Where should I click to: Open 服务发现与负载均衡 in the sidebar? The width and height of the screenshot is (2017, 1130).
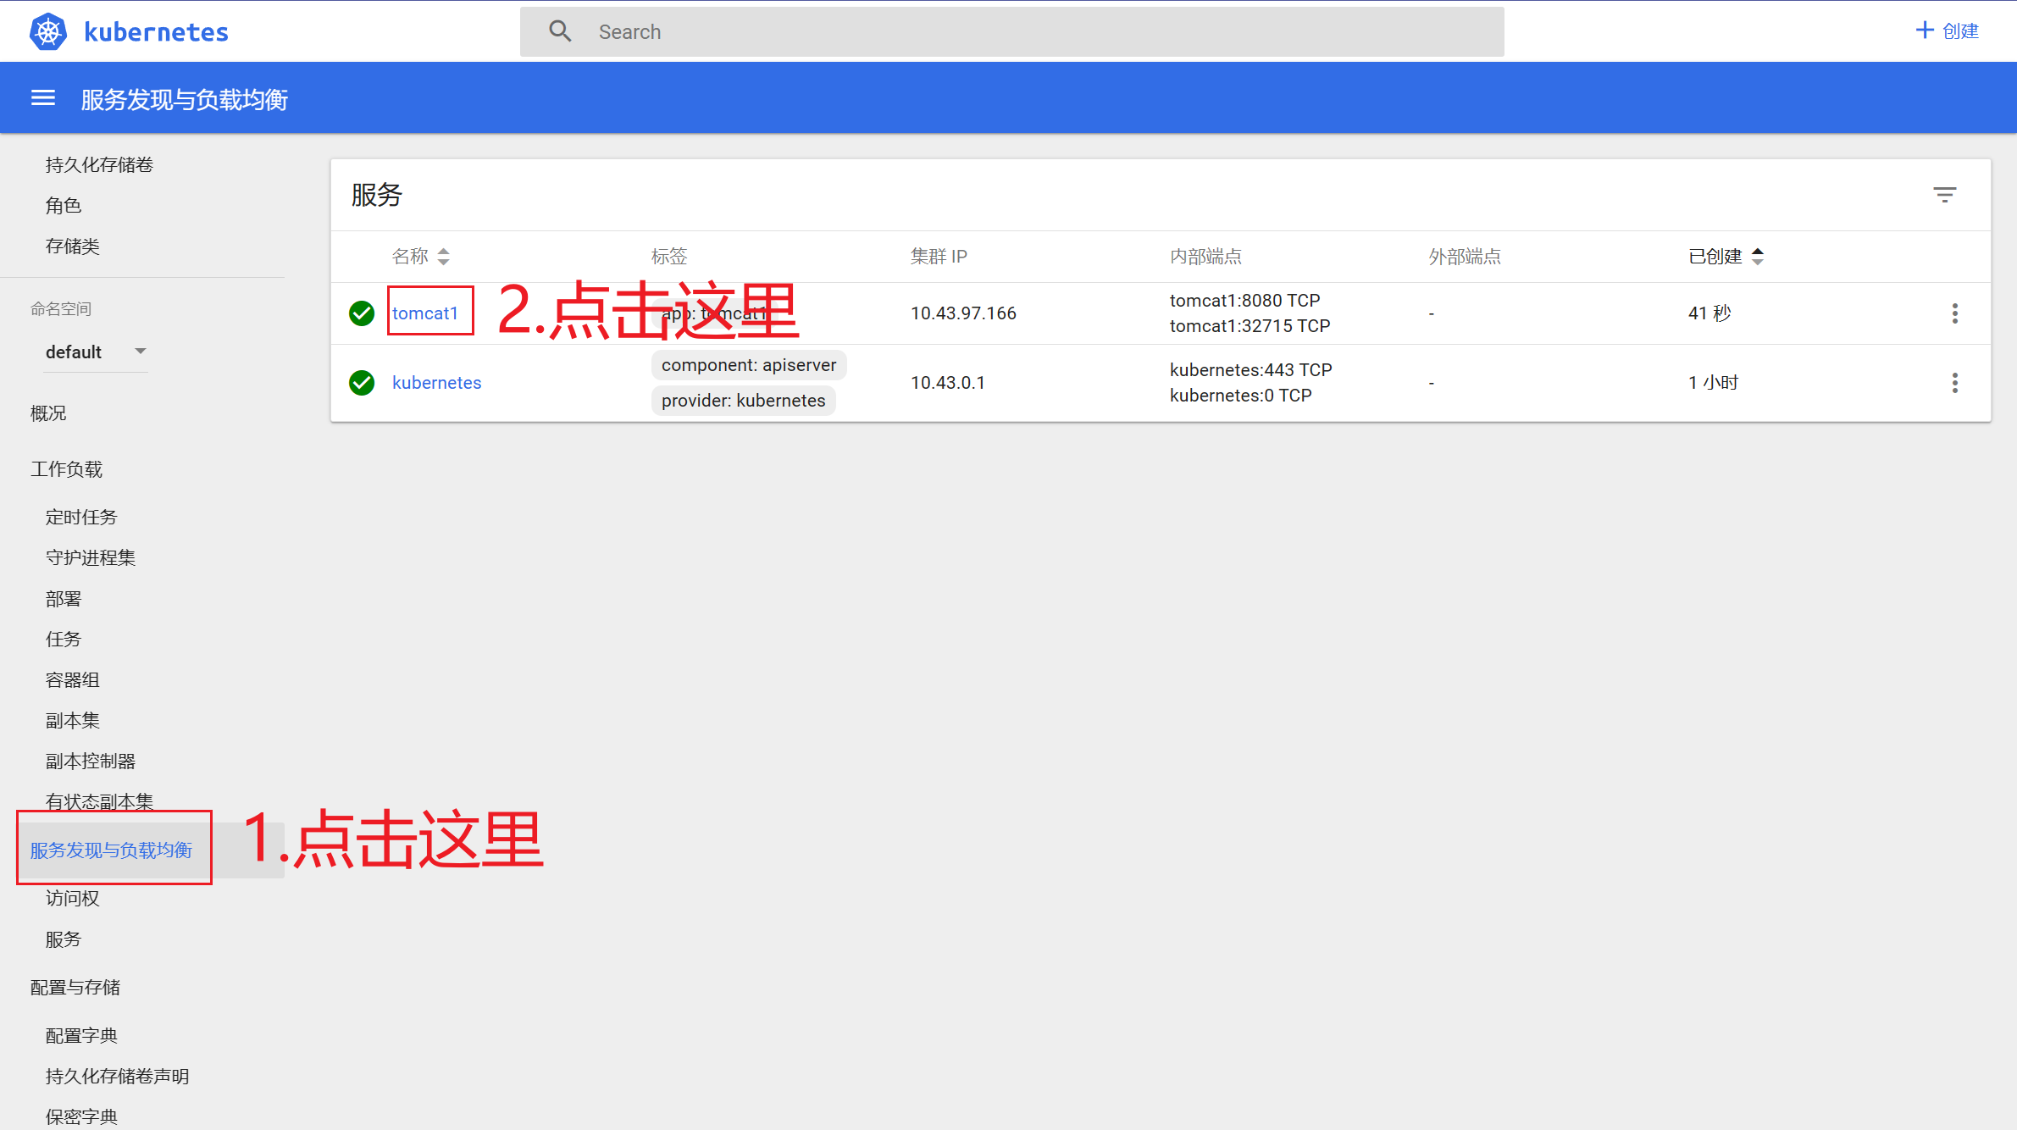pos(111,850)
